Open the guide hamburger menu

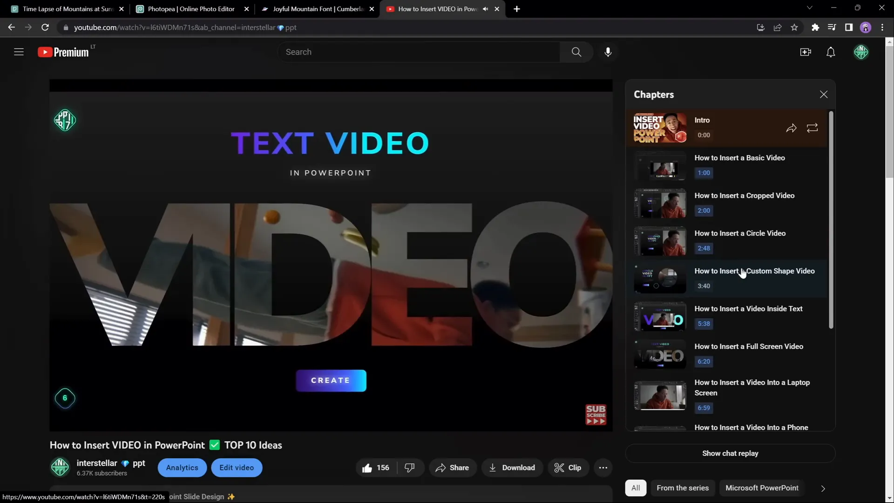pos(19,52)
